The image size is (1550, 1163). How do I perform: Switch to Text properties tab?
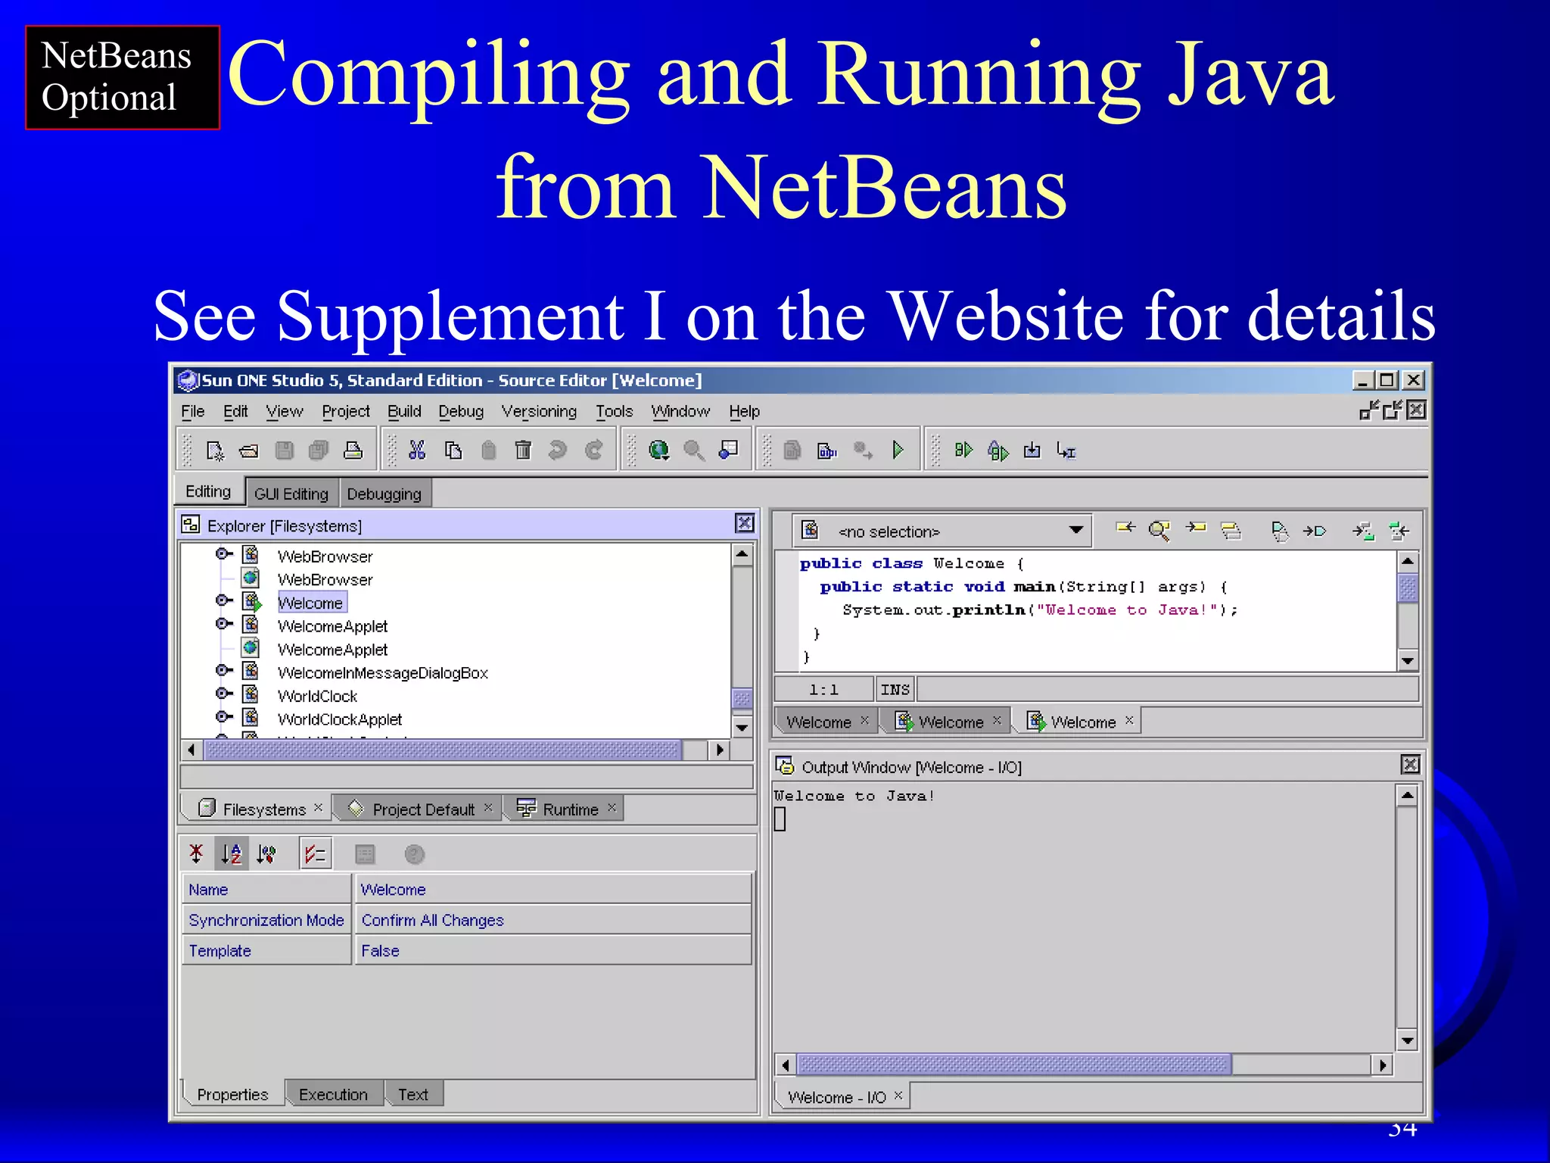click(x=413, y=1095)
